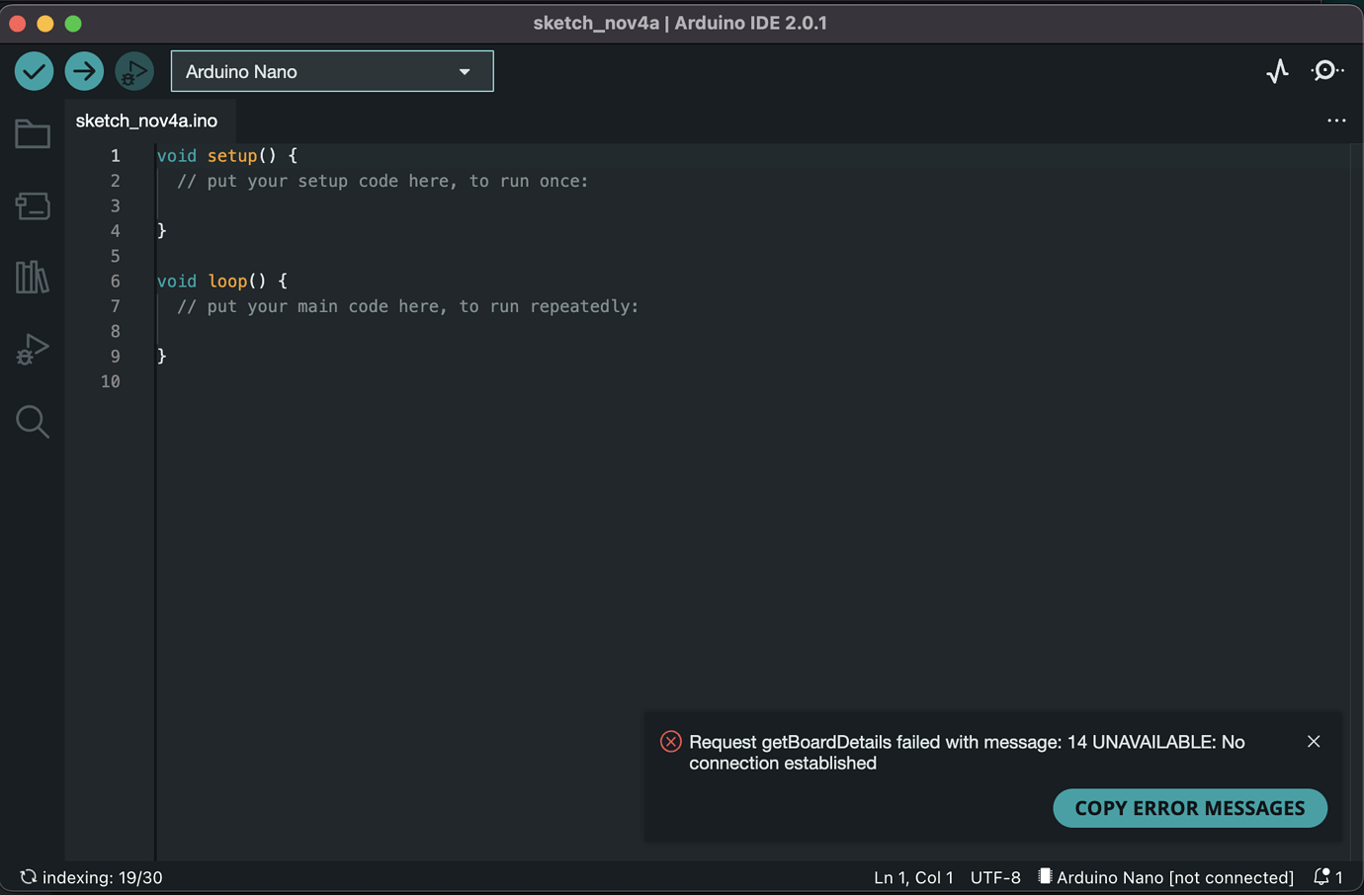
Task: Click the indexing progress indicator
Action: click(x=93, y=876)
